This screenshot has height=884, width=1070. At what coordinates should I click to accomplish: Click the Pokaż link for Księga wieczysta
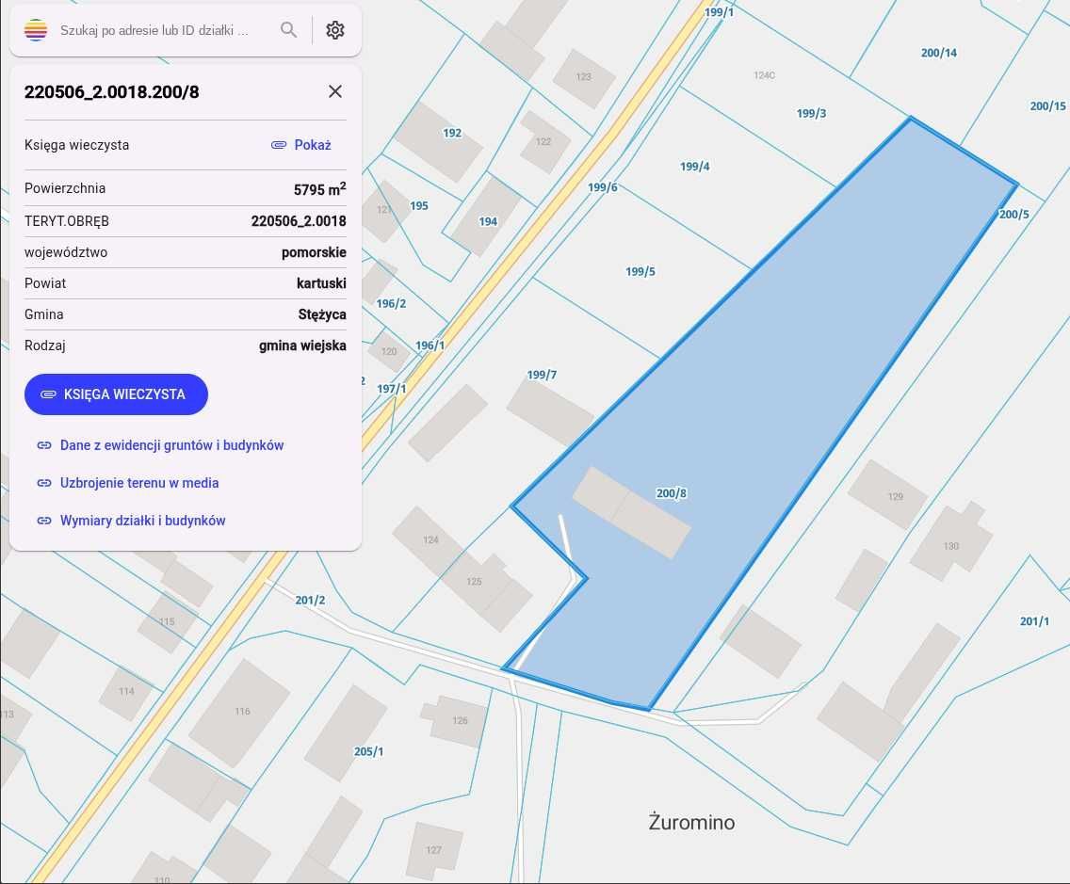[313, 145]
